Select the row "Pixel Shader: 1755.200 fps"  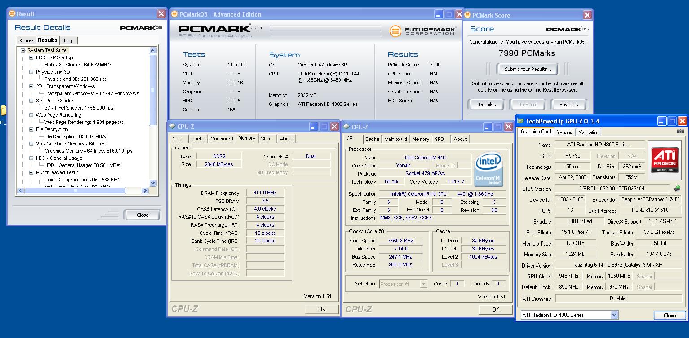(x=78, y=108)
